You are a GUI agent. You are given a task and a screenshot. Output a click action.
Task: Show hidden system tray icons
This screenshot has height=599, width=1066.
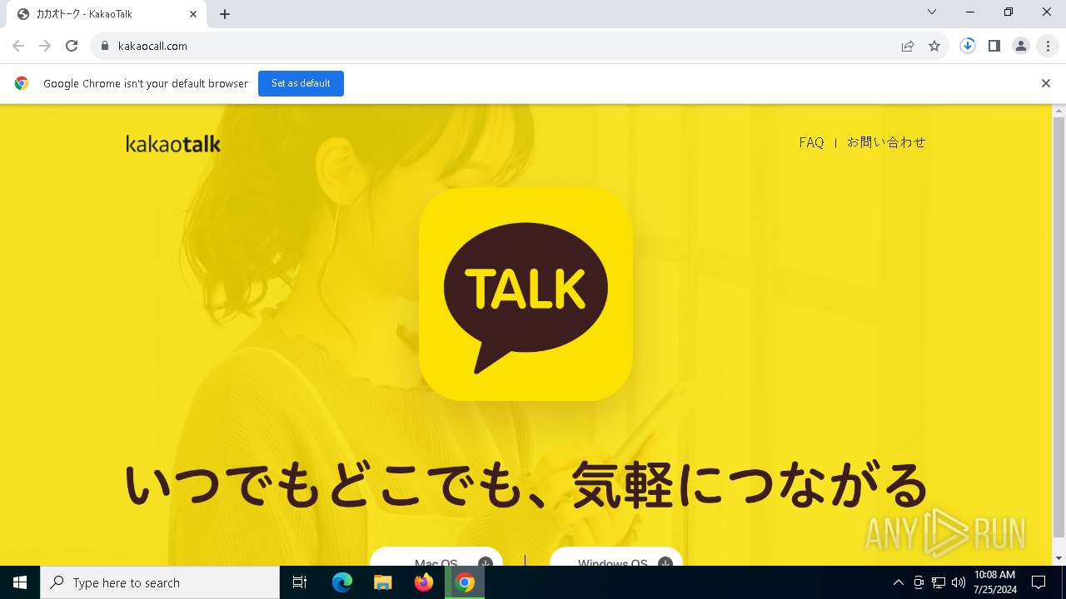point(898,582)
